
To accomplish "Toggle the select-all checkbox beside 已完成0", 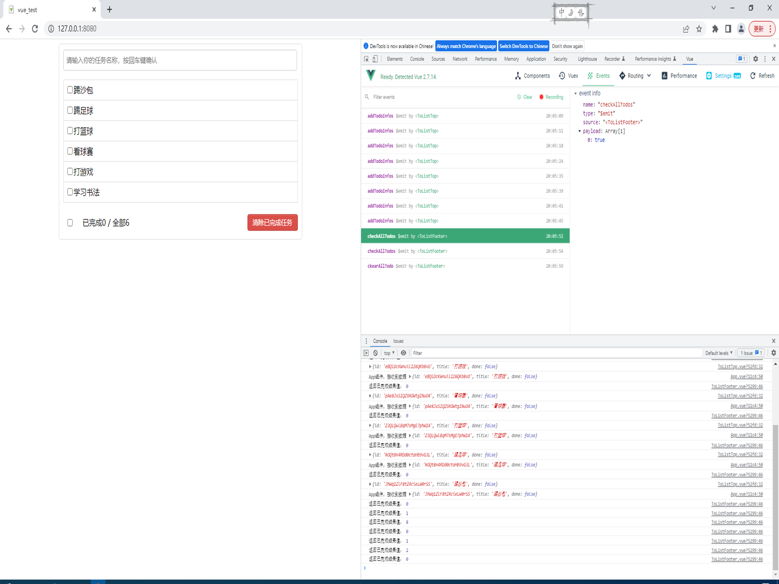I will [70, 222].
